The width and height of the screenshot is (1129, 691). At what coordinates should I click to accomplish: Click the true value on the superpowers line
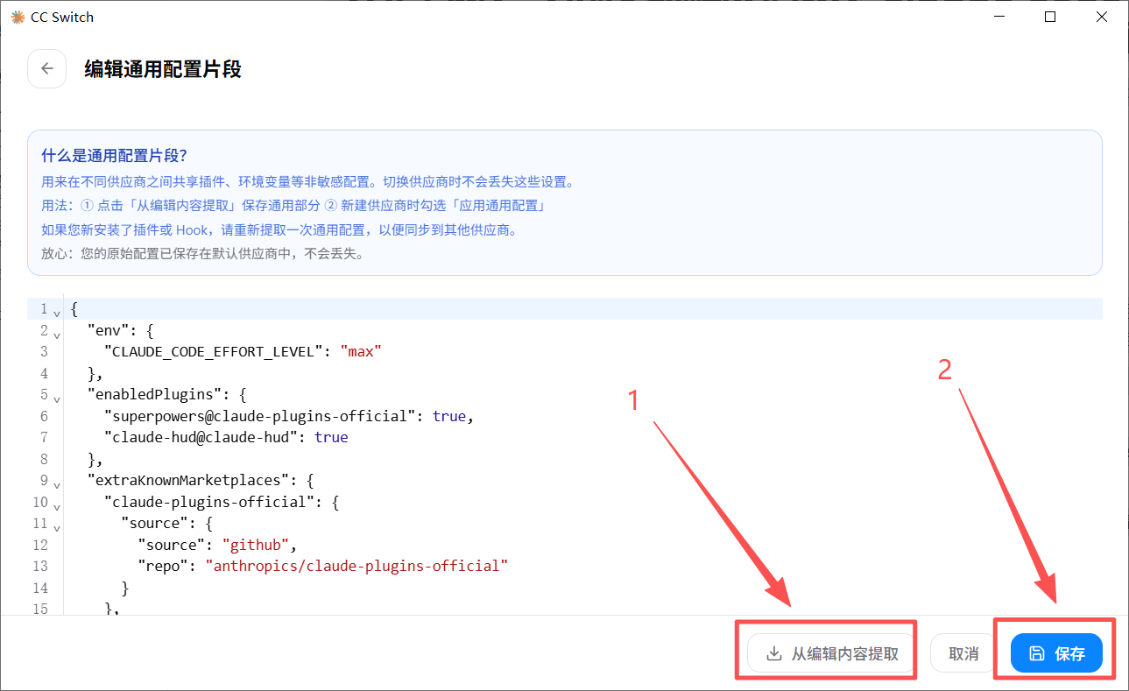click(449, 416)
